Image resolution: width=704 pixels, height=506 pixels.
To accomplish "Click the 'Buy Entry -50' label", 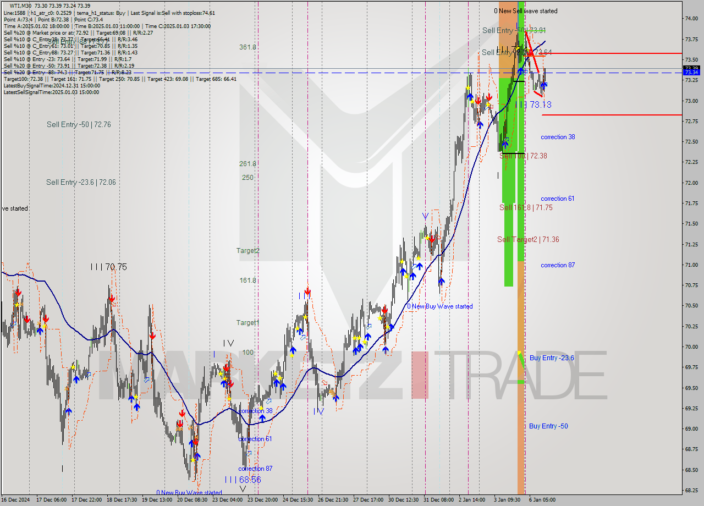I will [548, 426].
